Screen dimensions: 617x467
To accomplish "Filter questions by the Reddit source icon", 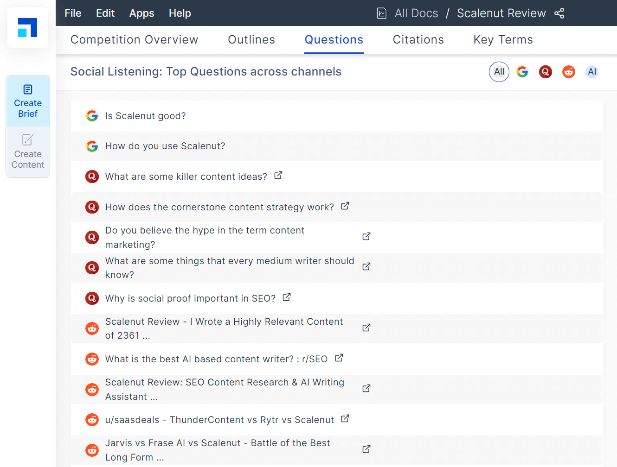I will click(569, 72).
